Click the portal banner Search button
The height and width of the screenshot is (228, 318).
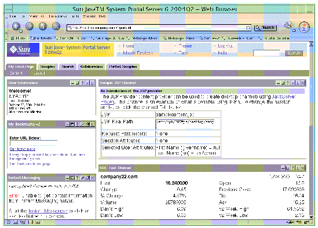[294, 53]
